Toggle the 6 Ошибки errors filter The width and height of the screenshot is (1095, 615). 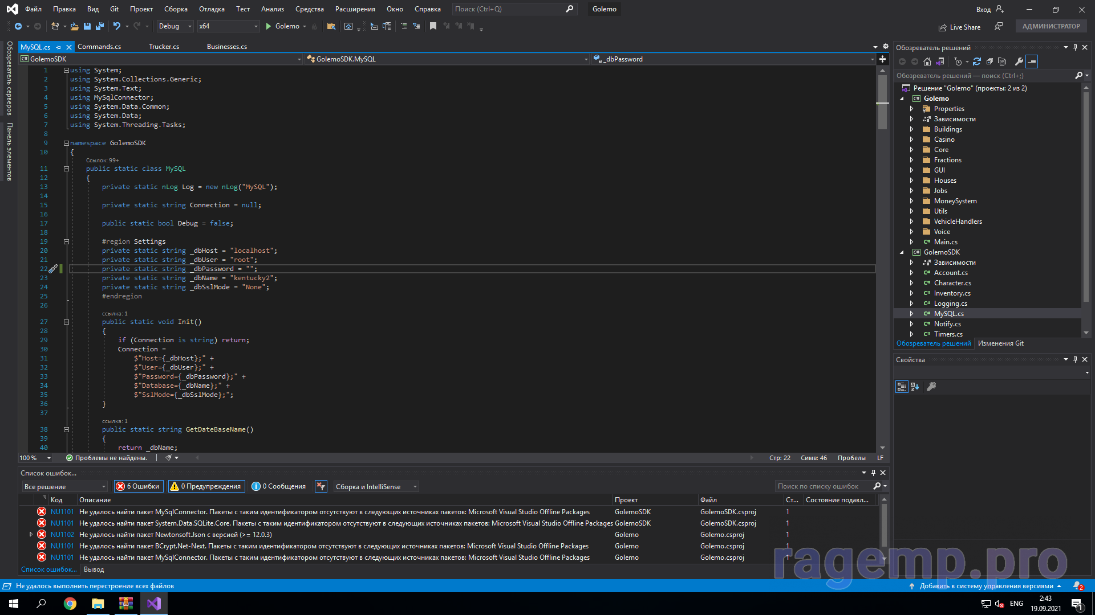138,486
